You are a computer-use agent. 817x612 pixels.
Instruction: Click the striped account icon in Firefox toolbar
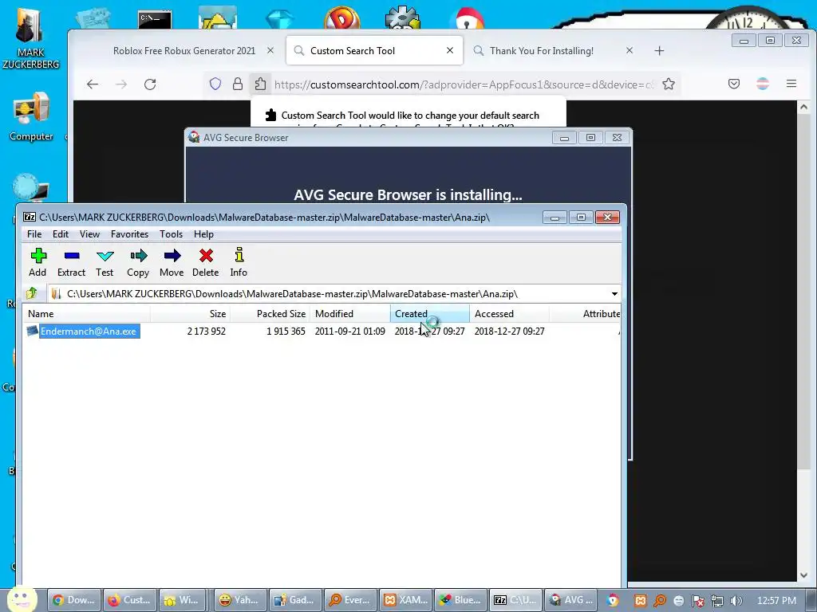pos(763,84)
